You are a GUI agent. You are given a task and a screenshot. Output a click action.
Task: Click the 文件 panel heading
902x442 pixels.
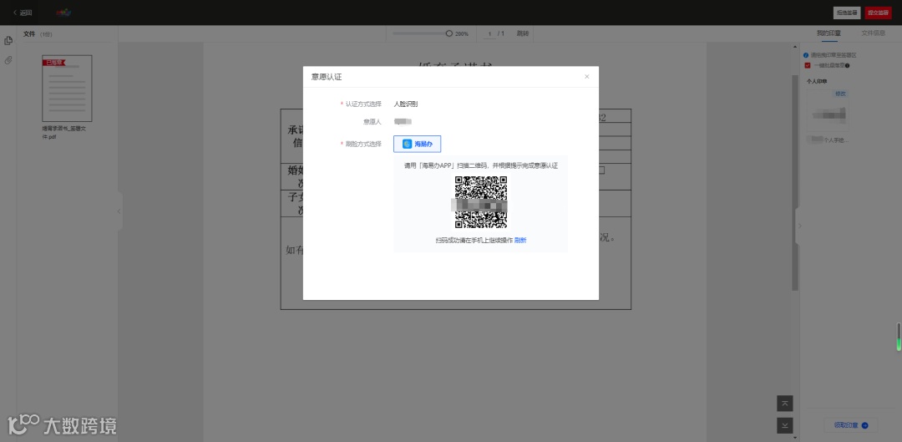click(x=29, y=34)
